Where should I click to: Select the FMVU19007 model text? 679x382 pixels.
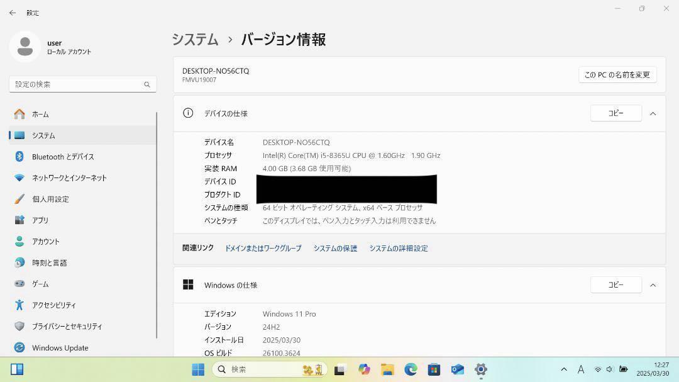(x=199, y=80)
